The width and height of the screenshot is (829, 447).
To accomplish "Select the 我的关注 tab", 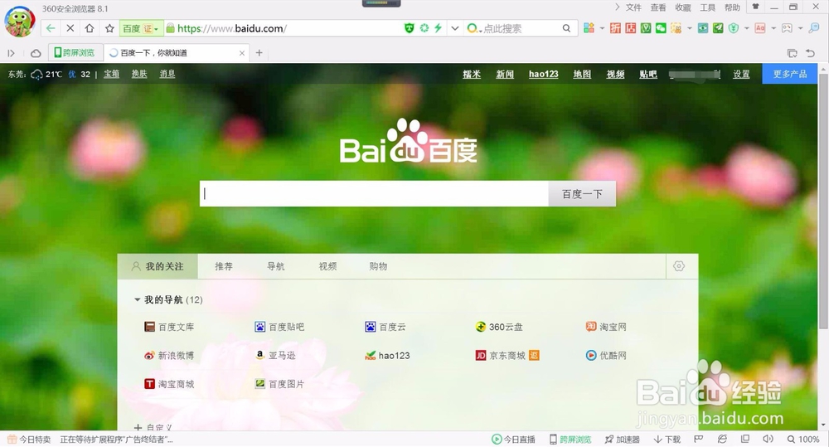I will point(158,266).
